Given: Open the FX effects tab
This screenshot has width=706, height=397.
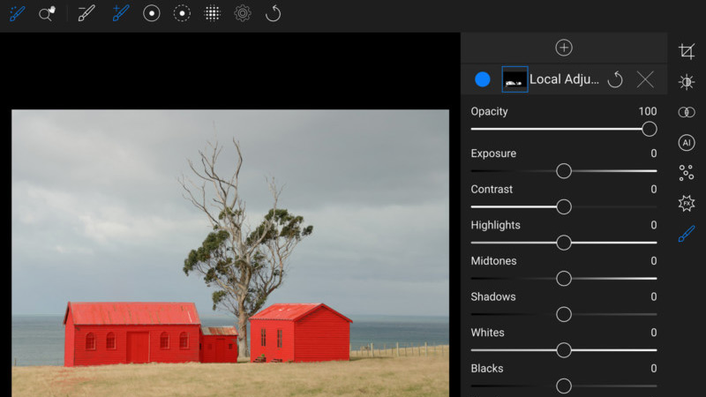Looking at the screenshot, I should coord(687,203).
